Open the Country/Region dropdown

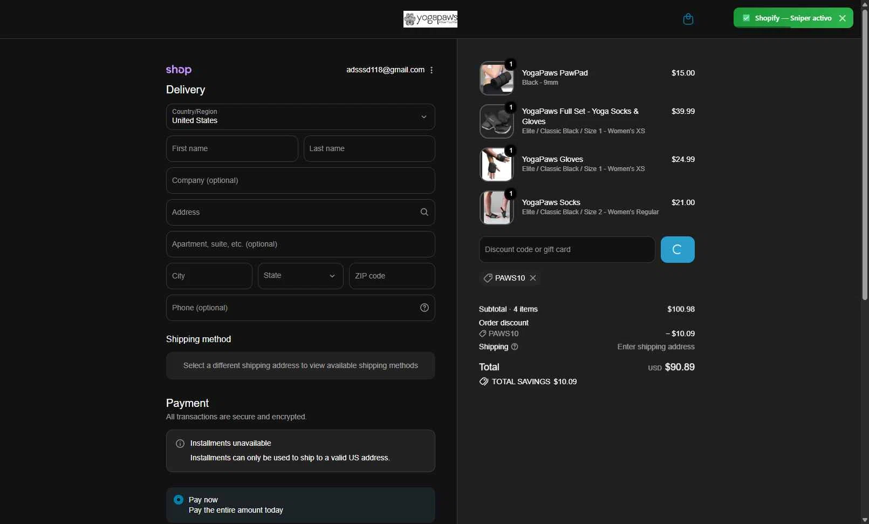tap(300, 117)
